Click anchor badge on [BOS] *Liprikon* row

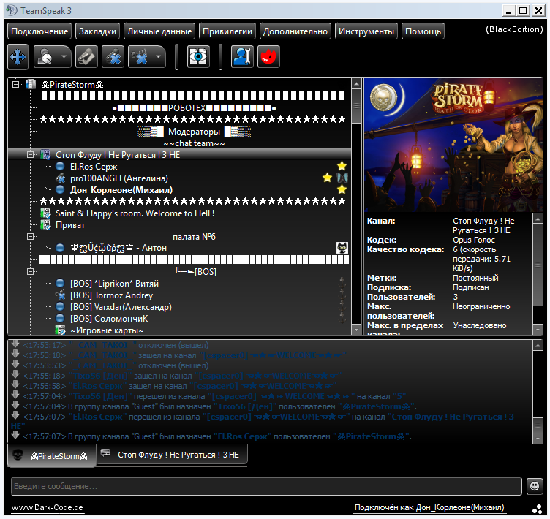342,283
